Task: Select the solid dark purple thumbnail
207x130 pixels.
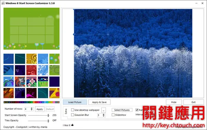Action: pos(55,82)
